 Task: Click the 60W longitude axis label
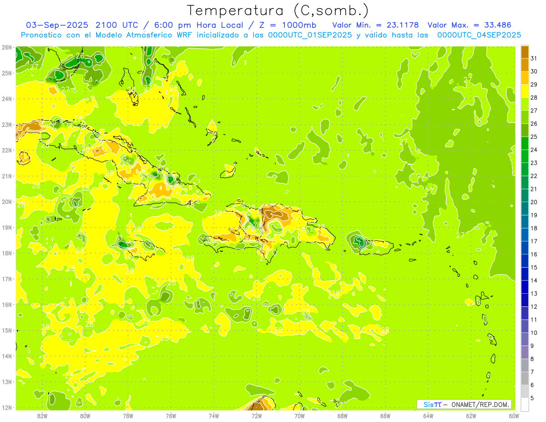click(514, 416)
